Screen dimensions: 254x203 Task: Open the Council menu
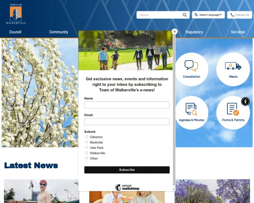point(15,32)
